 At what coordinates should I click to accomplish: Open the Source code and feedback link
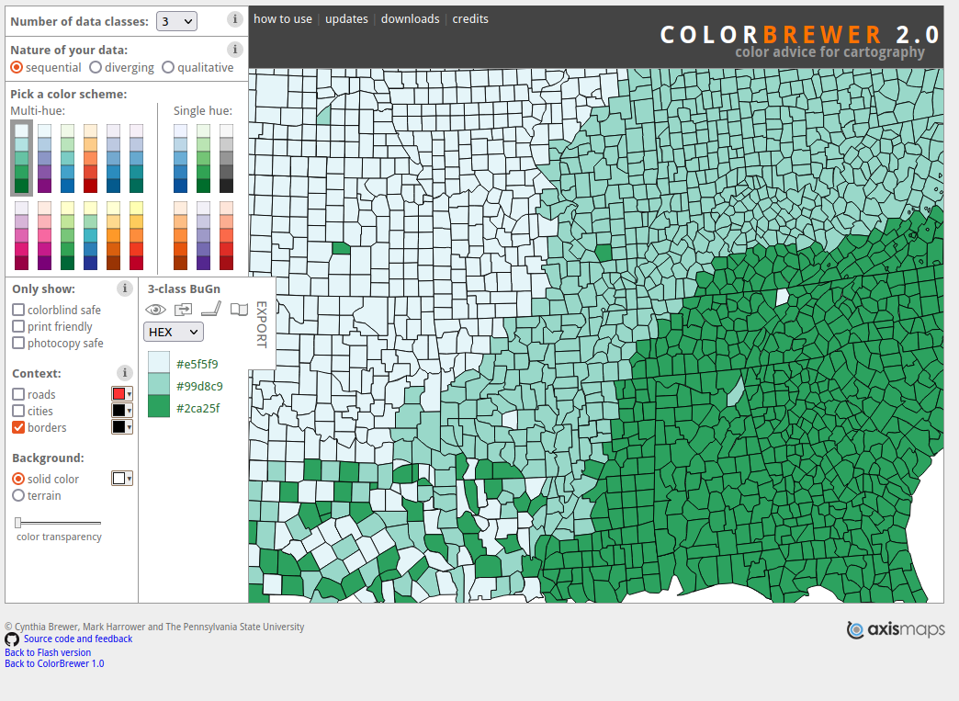click(x=78, y=639)
